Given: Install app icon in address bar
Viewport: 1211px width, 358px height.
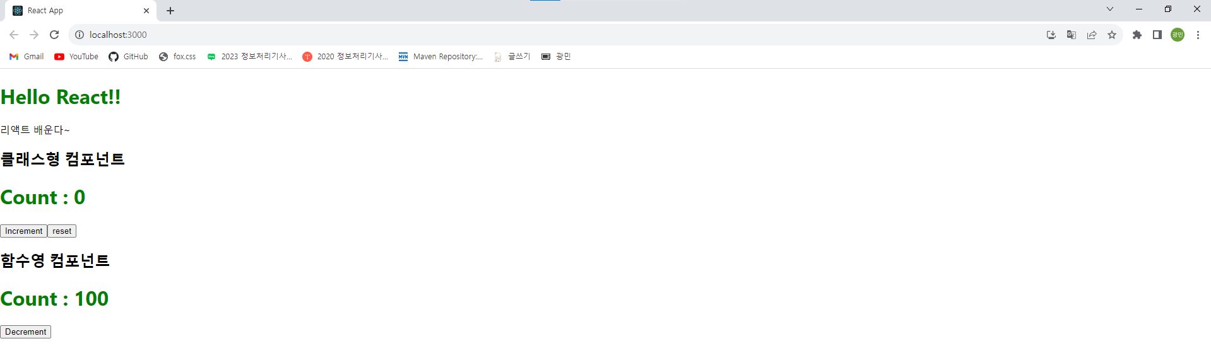Looking at the screenshot, I should click(1051, 35).
